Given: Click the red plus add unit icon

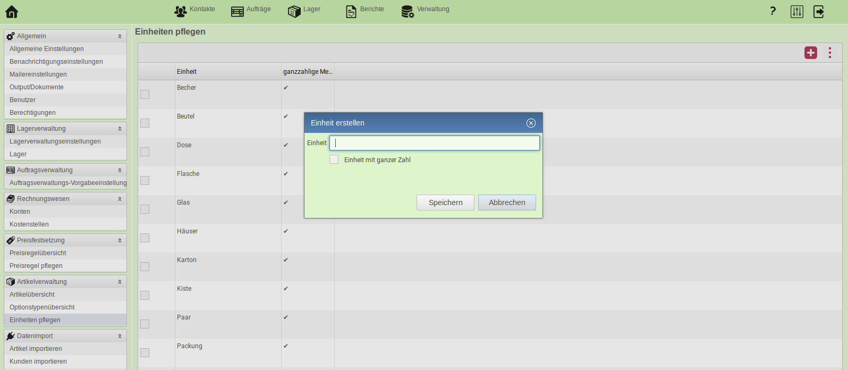Looking at the screenshot, I should [810, 53].
